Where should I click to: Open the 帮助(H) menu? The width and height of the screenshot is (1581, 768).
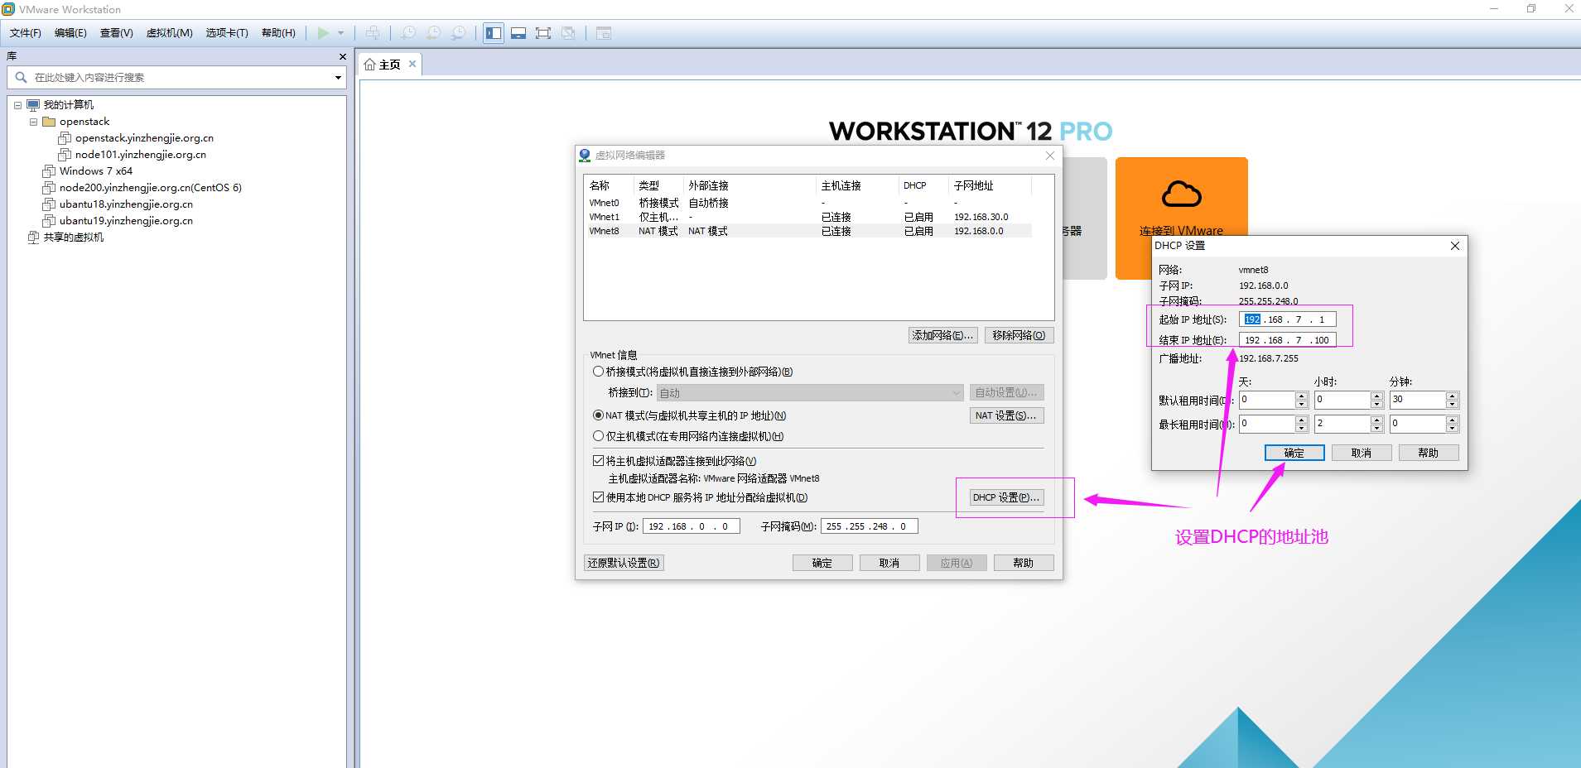point(278,33)
